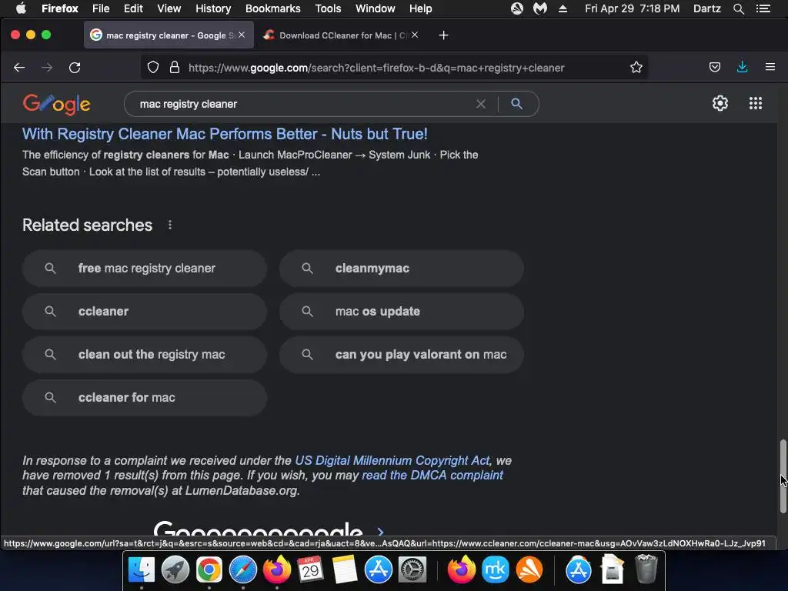Open the Apple menu
The width and height of the screenshot is (788, 591).
(21, 8)
